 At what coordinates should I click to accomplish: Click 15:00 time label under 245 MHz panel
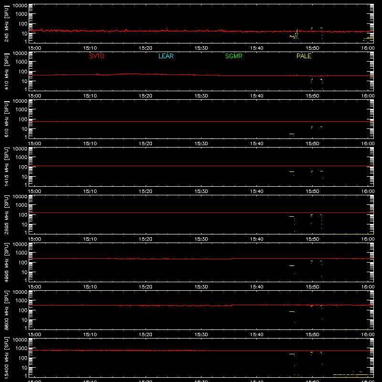click(34, 48)
